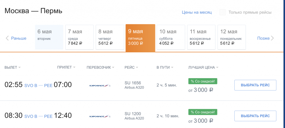Select the 7 мая среда date tab
Screen dimensions: 285x128
coord(79,37)
